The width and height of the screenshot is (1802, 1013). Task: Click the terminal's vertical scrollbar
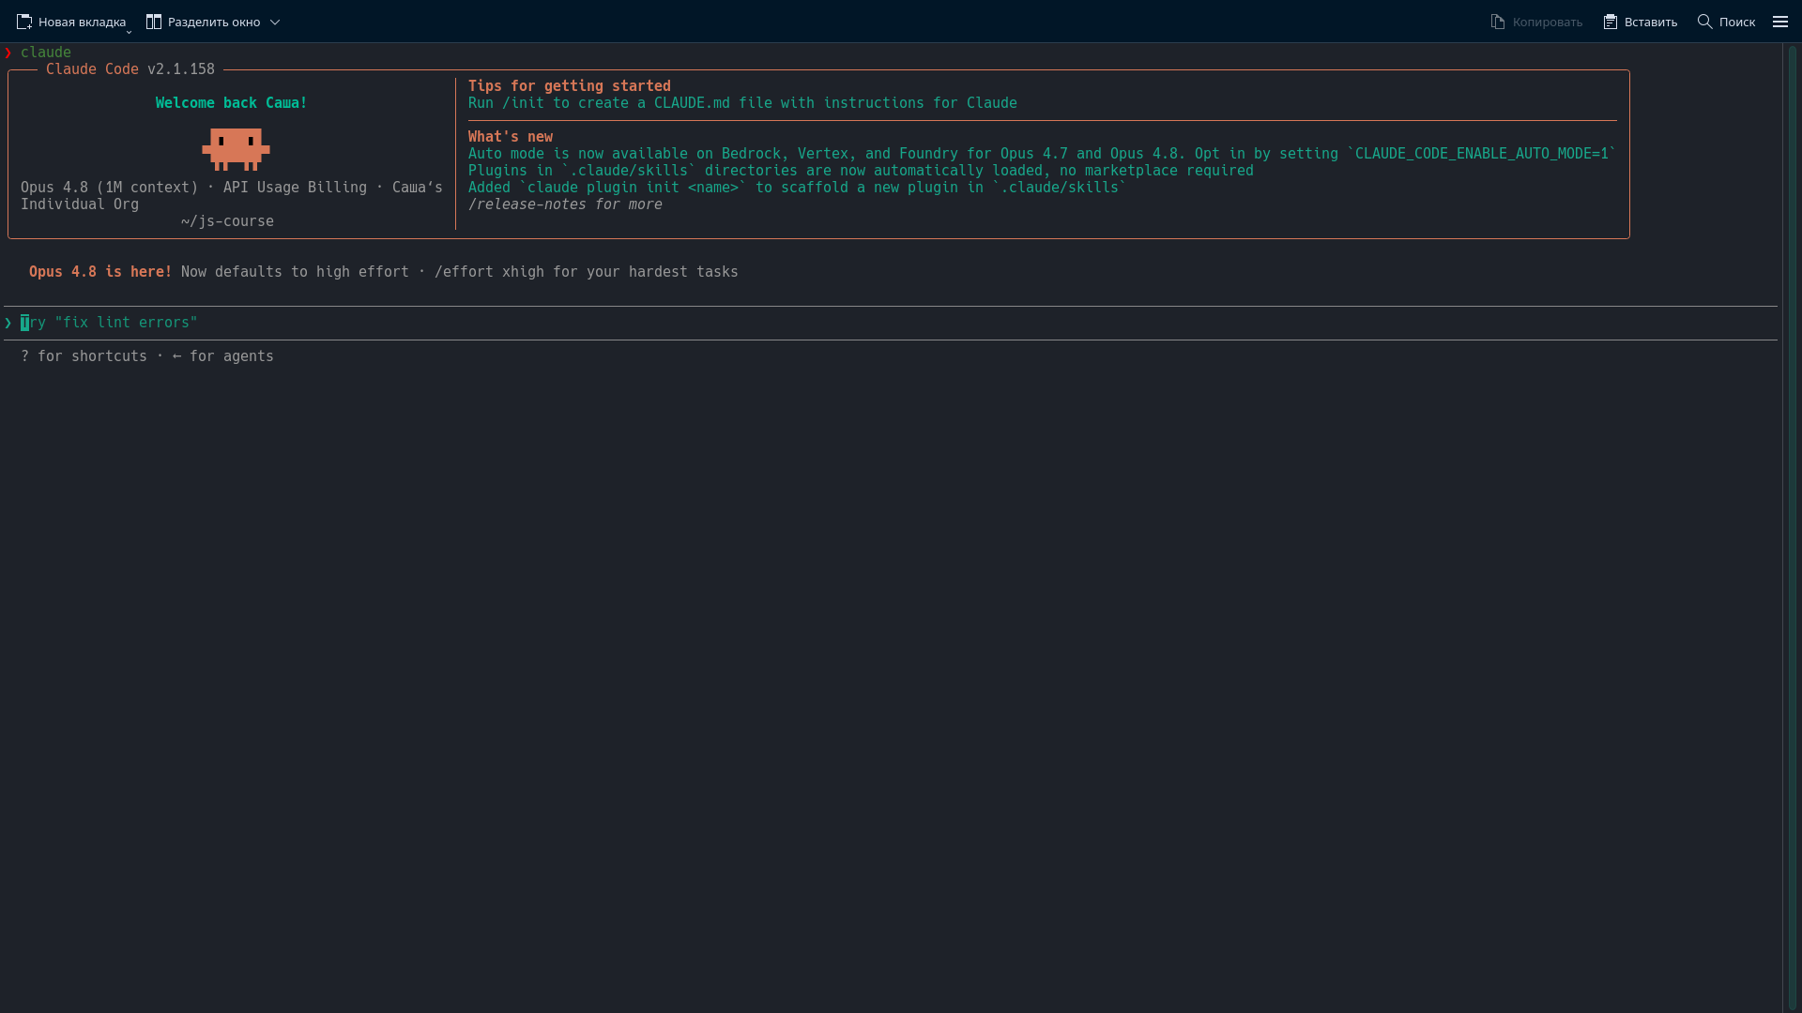coord(1792,527)
